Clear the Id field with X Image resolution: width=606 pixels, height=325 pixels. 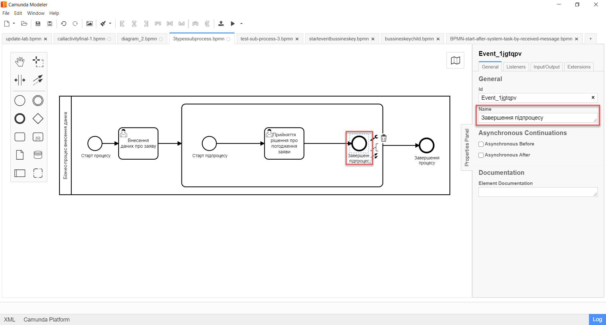coord(593,98)
